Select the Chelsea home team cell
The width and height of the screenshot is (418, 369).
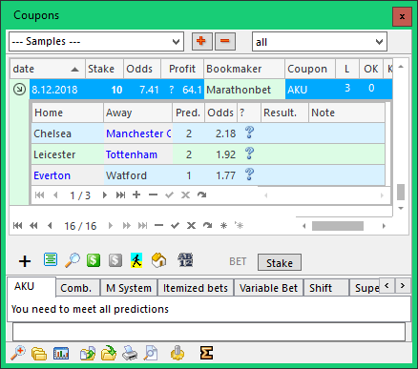tap(68, 133)
